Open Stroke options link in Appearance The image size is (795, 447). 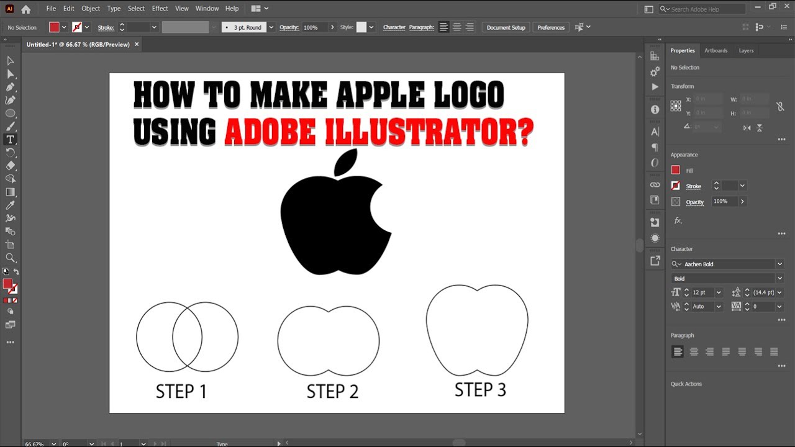pos(693,186)
